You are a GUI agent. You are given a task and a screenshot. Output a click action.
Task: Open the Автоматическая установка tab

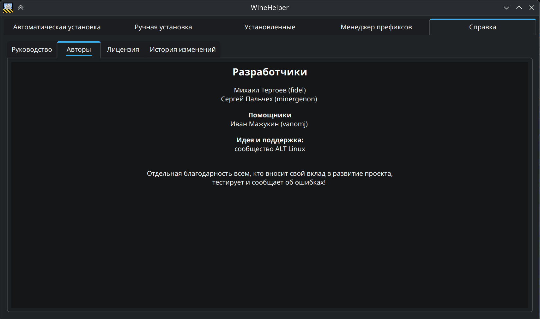(57, 27)
